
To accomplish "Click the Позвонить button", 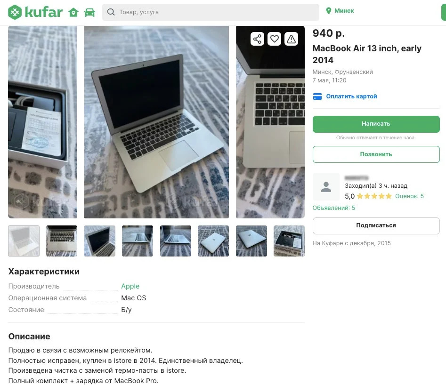I will pos(376,154).
